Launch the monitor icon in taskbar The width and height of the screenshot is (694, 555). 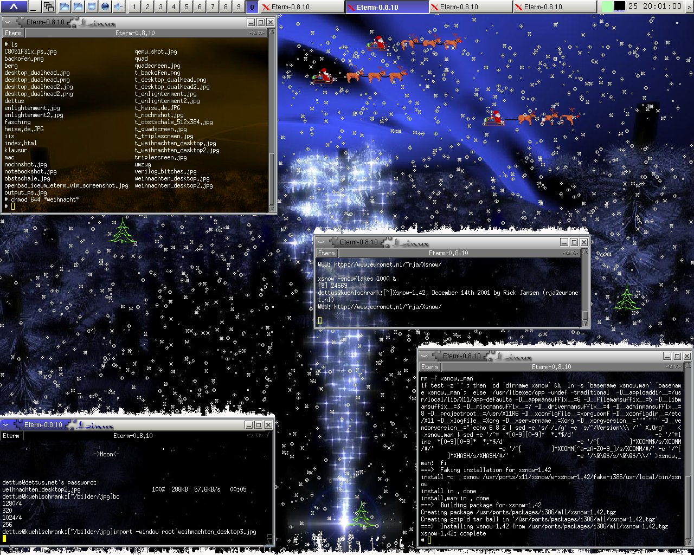point(92,7)
